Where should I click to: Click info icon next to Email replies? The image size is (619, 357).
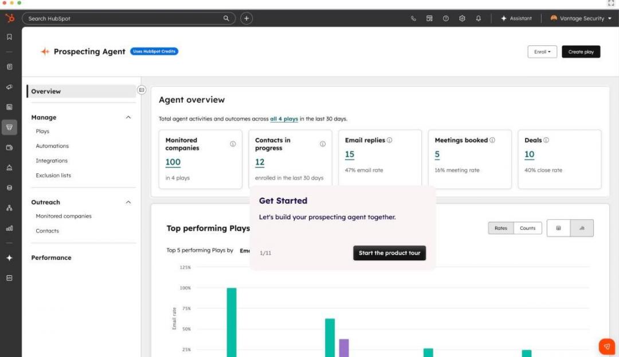[x=390, y=140]
